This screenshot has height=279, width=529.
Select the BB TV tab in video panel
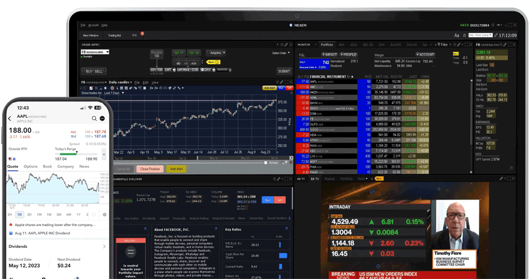[x=315, y=179]
